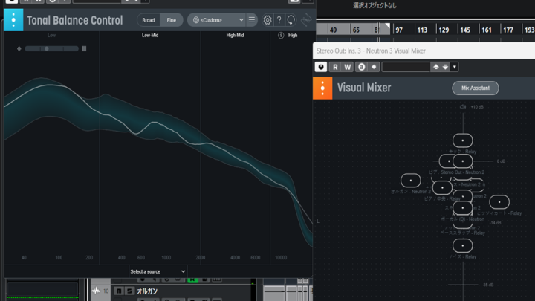
Task: Switch view to Fine mode
Action: 172,20
